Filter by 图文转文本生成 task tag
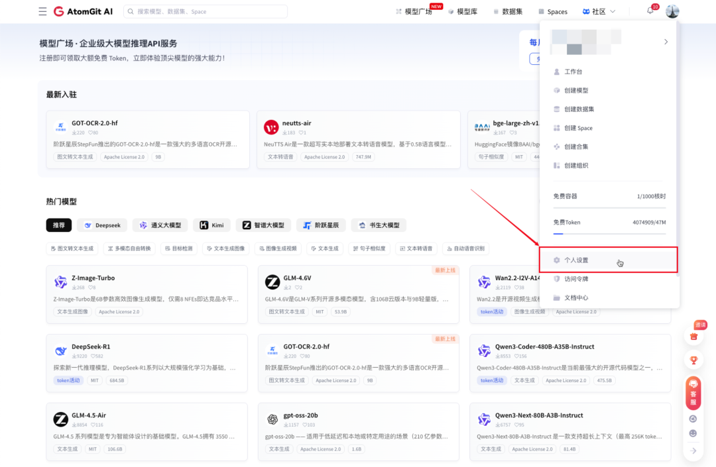 click(72, 248)
